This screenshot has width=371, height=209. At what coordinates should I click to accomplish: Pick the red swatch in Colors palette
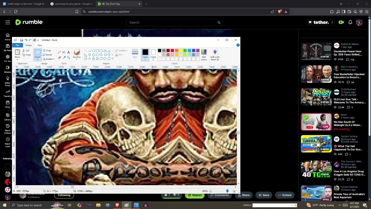[172, 51]
